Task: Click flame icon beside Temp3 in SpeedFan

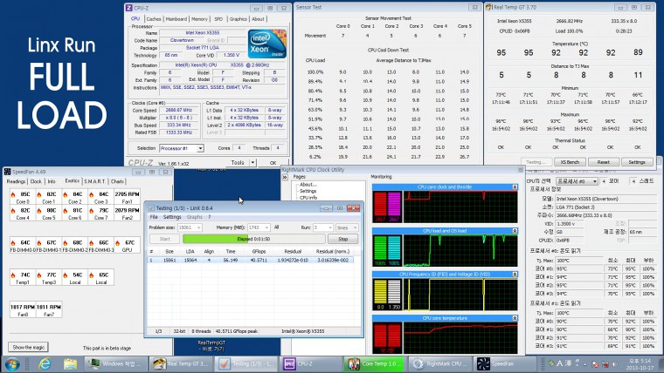Action: 39,275
